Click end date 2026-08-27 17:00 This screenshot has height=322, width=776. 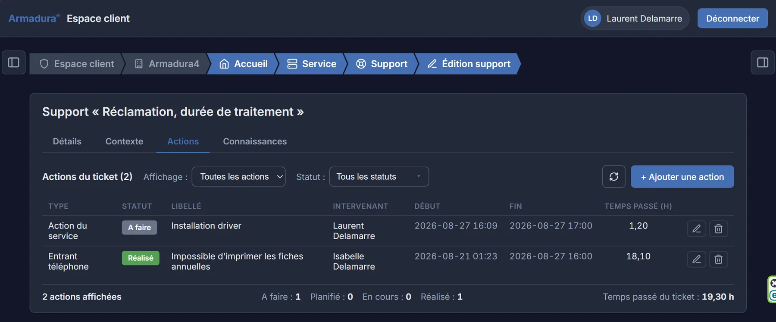551,226
